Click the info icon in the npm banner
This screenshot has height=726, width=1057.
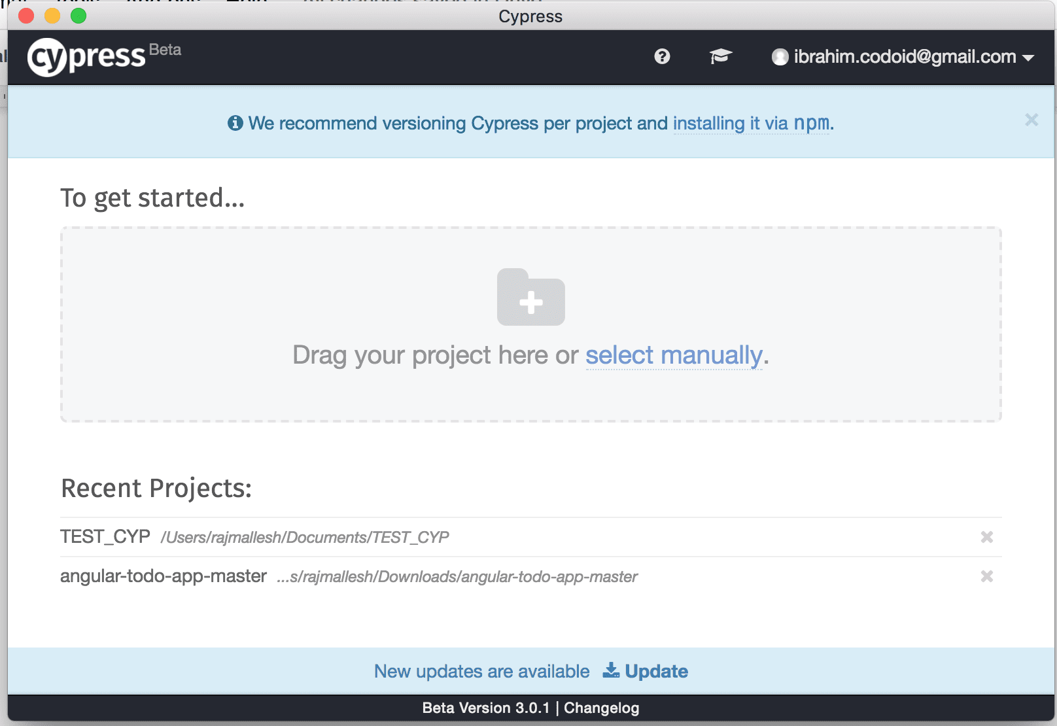[x=235, y=123]
